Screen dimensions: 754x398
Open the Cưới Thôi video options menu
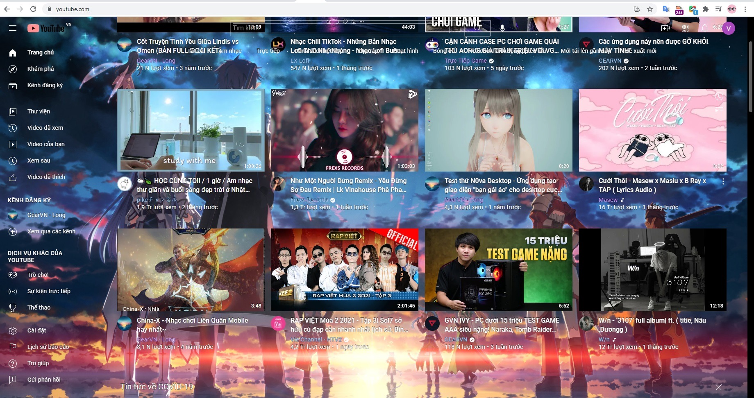coord(723,181)
